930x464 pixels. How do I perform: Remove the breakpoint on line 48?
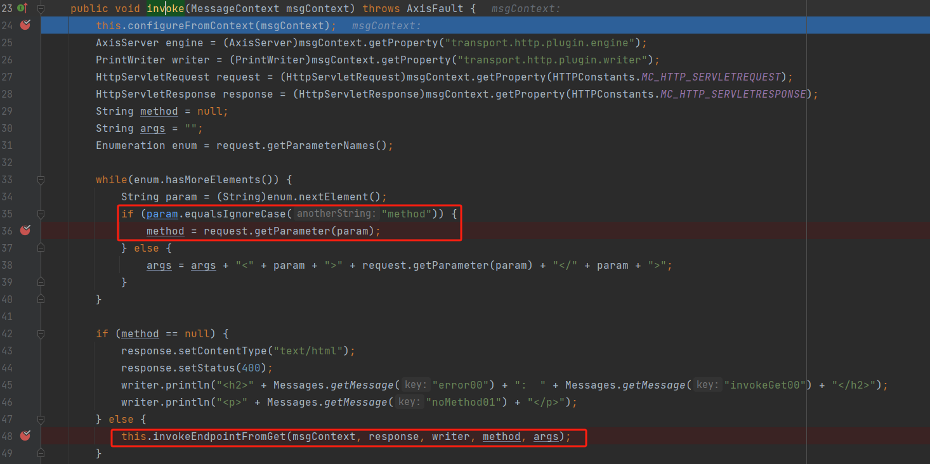pos(25,436)
